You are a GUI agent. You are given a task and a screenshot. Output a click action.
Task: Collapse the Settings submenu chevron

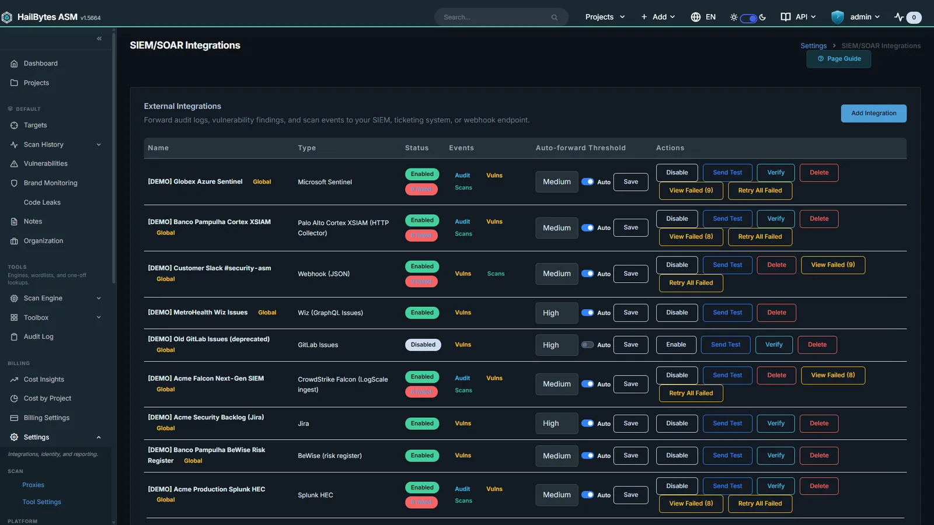pyautogui.click(x=99, y=437)
